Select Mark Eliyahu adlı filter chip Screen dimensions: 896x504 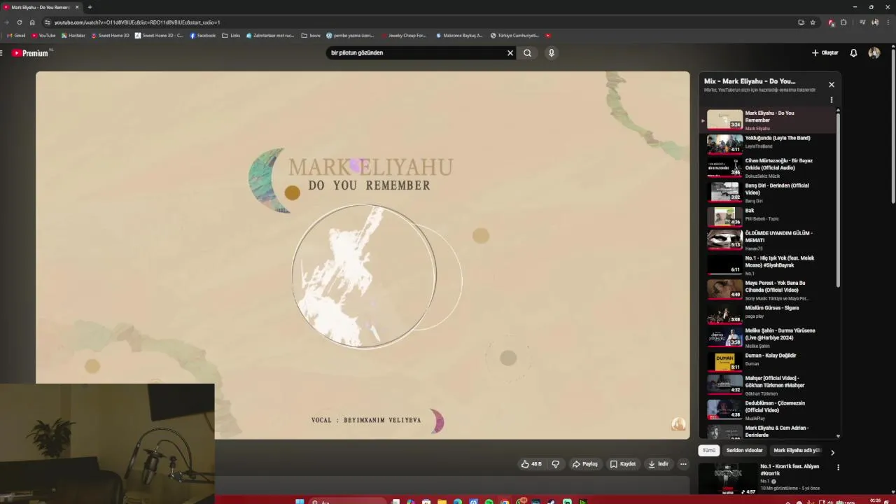point(796,451)
